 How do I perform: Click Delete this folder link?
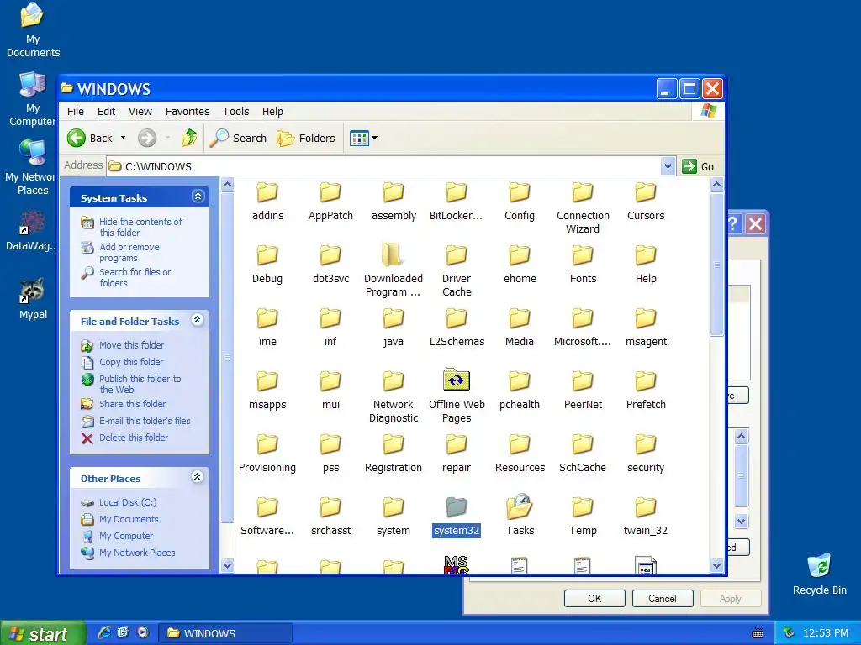coord(134,438)
